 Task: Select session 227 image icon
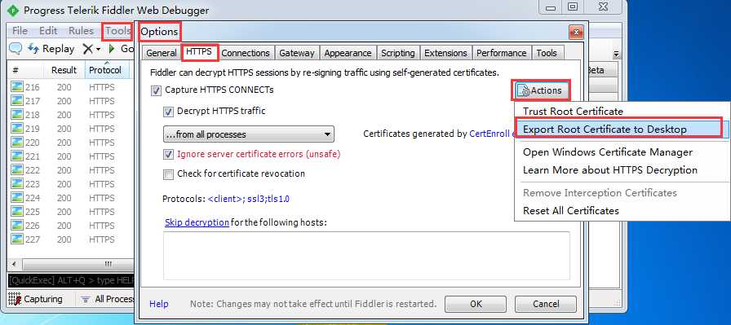(x=17, y=239)
